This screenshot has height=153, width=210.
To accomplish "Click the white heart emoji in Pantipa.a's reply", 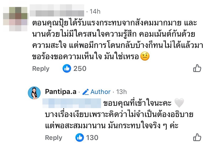I will pos(180,101).
